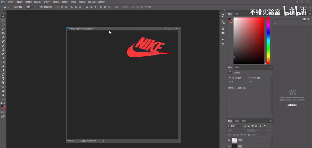The height and width of the screenshot is (148, 312).
Task: Filter layers by adjustment layer type
Action: click(249, 126)
